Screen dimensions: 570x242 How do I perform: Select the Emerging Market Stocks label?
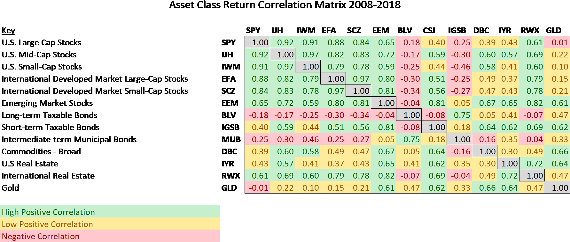[x=47, y=103]
